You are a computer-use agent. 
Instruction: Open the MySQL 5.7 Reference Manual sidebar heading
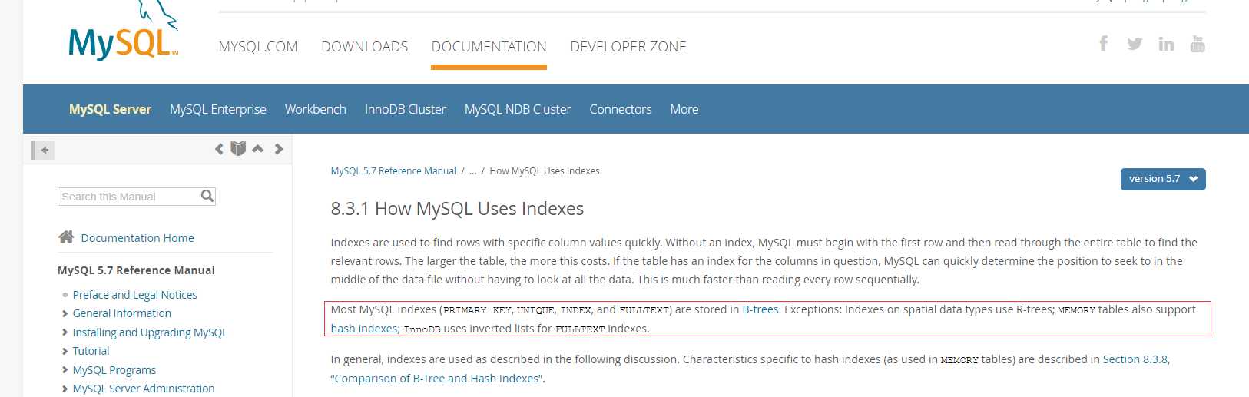[x=136, y=270]
